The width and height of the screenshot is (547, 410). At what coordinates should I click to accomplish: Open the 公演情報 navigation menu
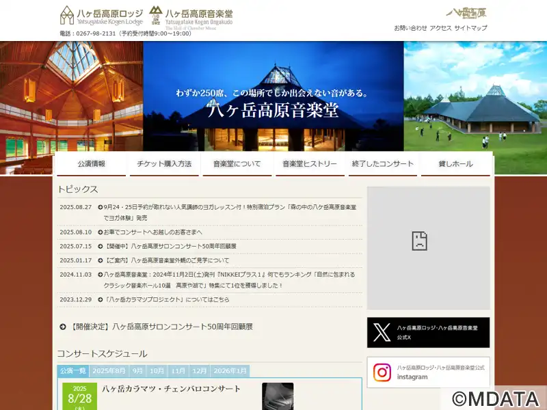pos(92,163)
